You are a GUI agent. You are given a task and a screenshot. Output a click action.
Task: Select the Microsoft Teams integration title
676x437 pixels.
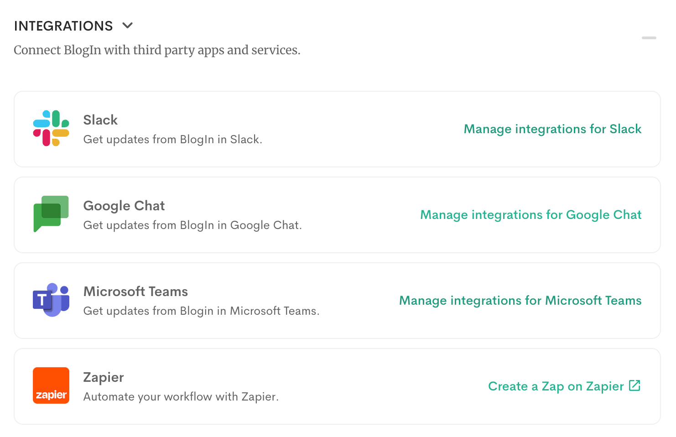(135, 291)
